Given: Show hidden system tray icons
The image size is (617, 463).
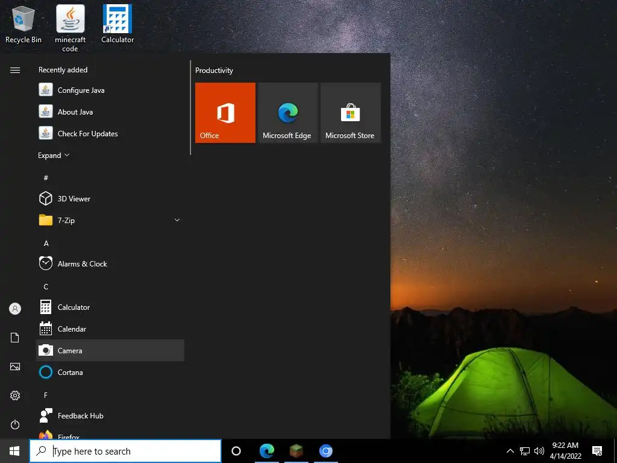Looking at the screenshot, I should coord(510,451).
